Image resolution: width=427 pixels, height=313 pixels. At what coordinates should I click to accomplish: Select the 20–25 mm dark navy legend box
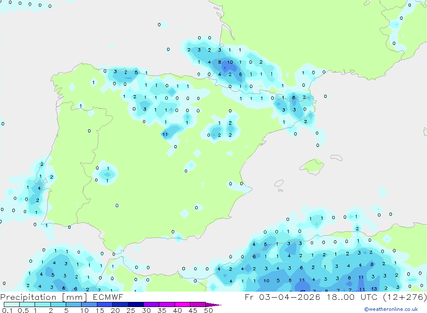[120, 304]
